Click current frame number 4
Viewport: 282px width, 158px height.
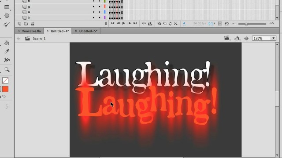pyautogui.click(x=184, y=23)
